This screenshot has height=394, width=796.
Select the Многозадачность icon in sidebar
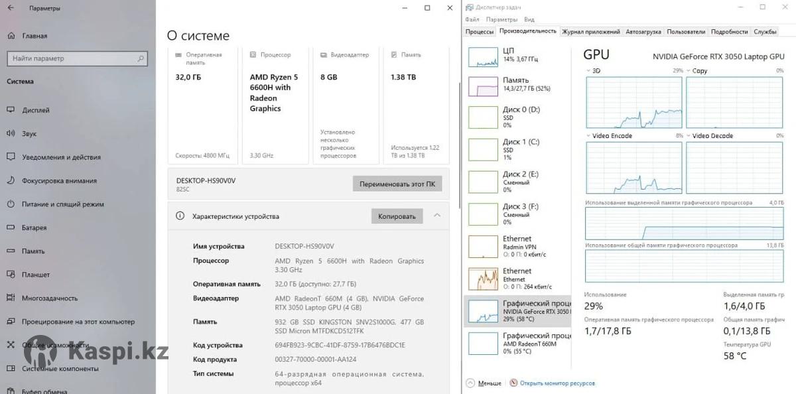(11, 298)
